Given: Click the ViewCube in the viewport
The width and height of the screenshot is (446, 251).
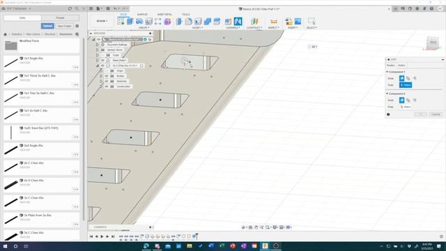Looking at the screenshot, I should coord(433,43).
